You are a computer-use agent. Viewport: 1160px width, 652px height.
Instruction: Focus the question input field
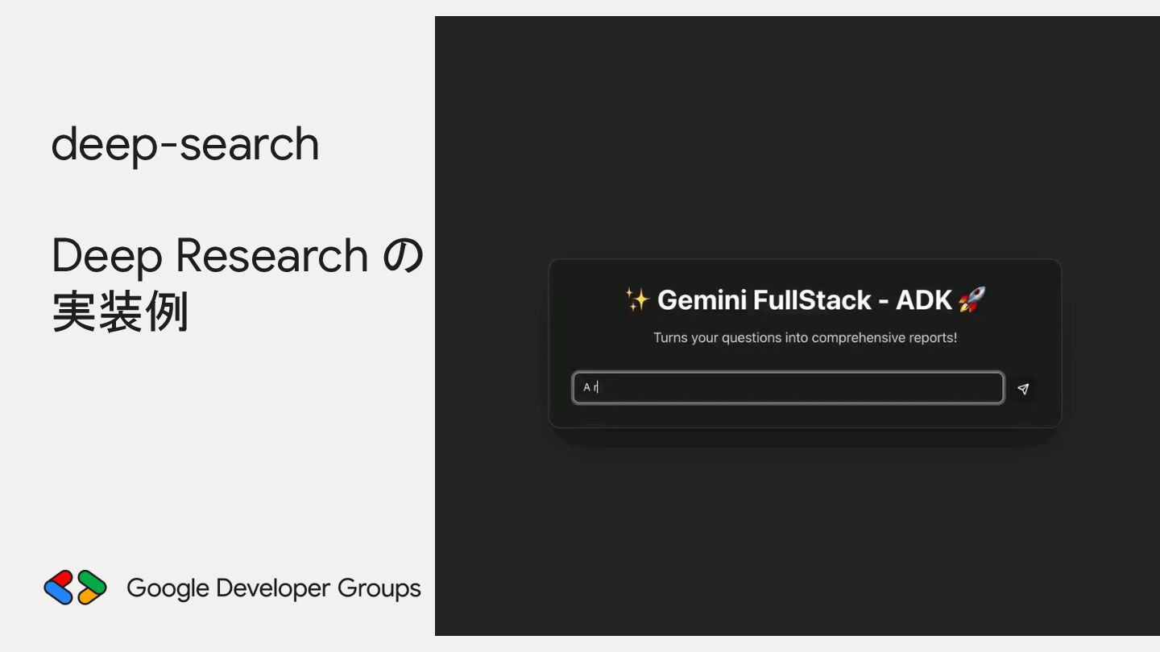point(788,388)
